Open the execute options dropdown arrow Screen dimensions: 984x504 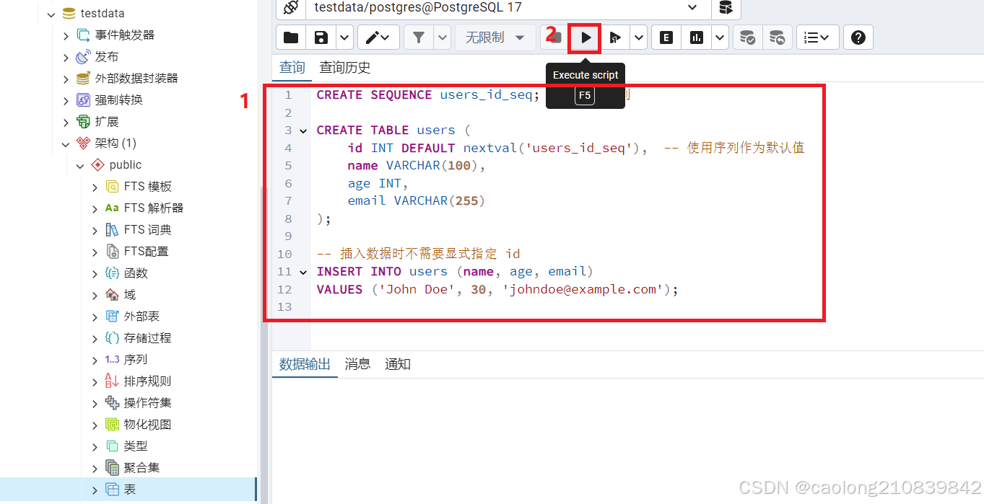638,37
